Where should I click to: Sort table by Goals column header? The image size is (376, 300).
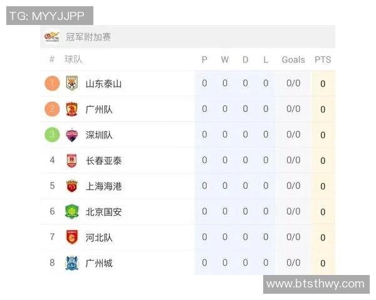point(293,60)
